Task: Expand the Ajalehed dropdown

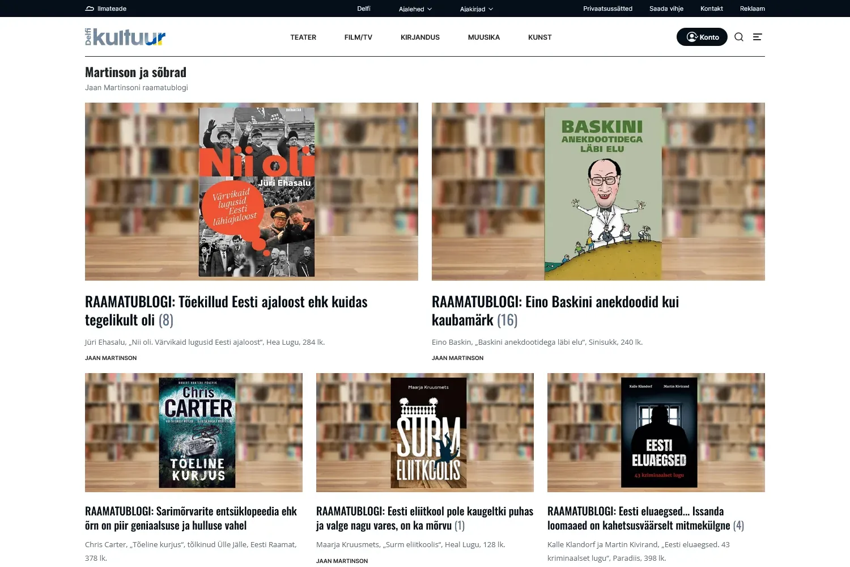Action: (415, 9)
